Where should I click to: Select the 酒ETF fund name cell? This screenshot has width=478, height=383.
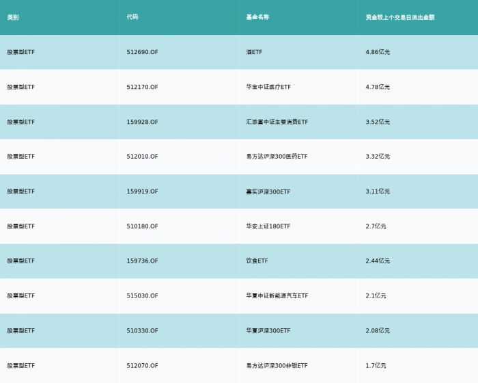pyautogui.click(x=254, y=52)
